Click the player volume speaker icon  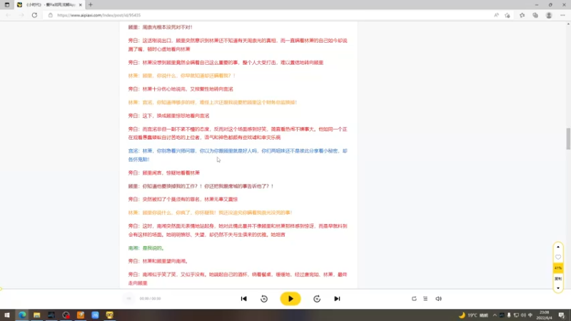pos(438,299)
